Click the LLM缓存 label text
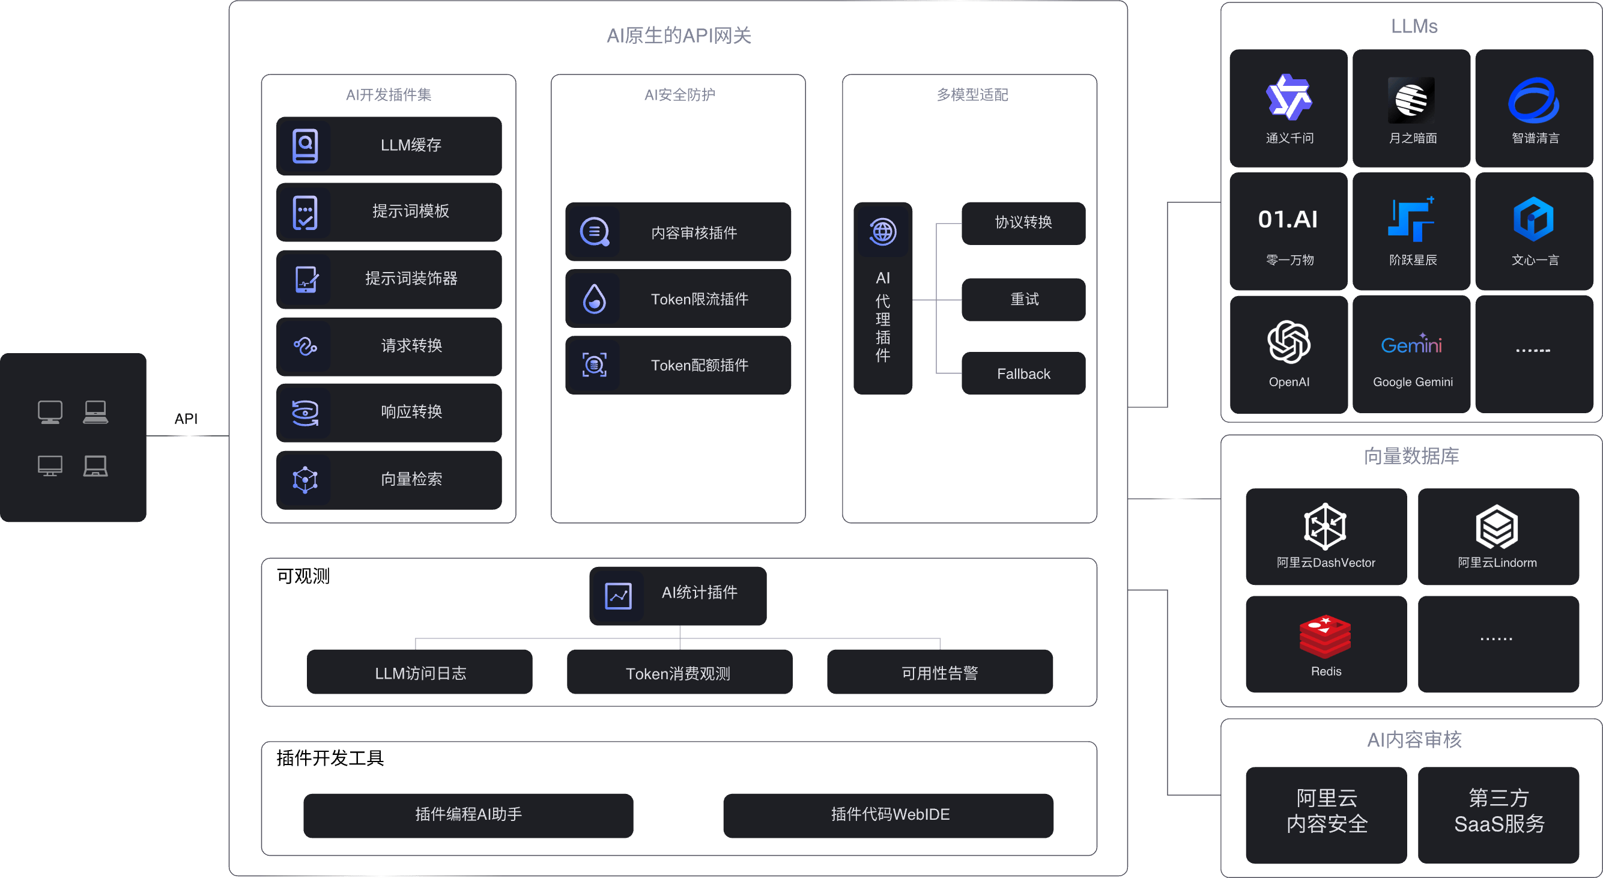This screenshot has width=1603, height=878. click(411, 145)
